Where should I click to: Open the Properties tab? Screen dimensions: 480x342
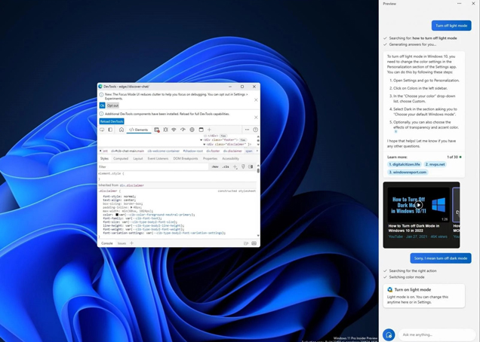point(210,158)
